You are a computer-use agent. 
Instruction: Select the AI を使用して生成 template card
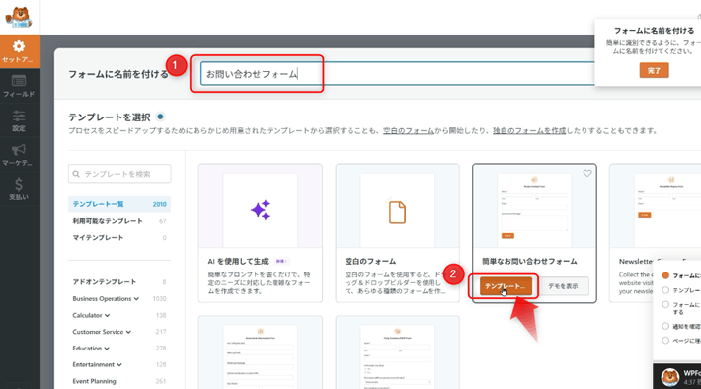261,233
